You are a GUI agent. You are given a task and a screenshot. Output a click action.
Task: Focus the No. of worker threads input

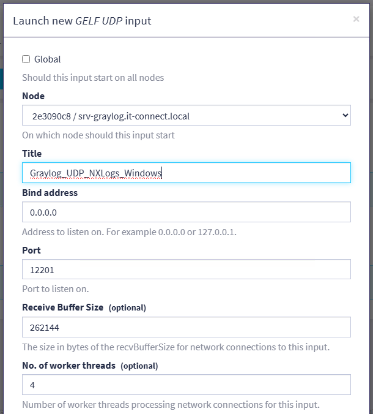tap(186, 385)
